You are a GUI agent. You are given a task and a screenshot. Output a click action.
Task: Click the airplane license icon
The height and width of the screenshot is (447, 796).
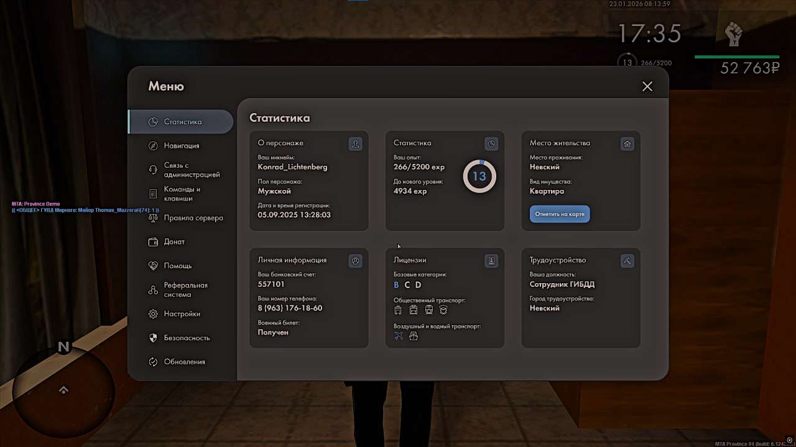(x=399, y=336)
